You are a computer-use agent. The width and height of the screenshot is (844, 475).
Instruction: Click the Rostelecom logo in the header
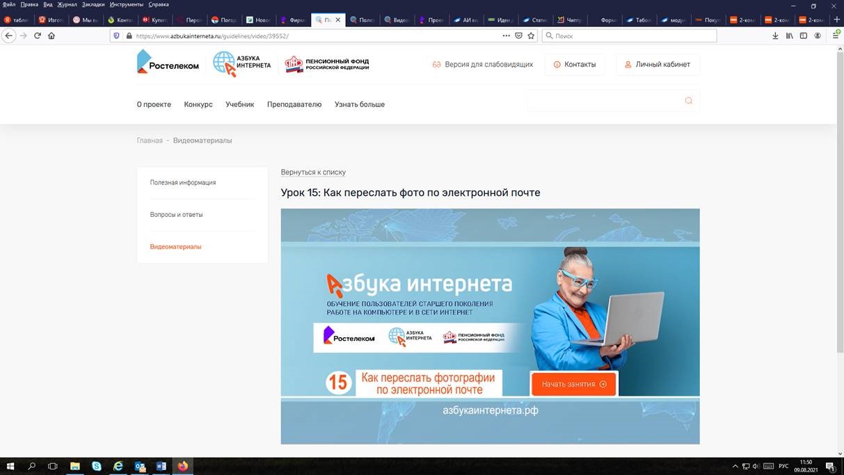point(168,63)
